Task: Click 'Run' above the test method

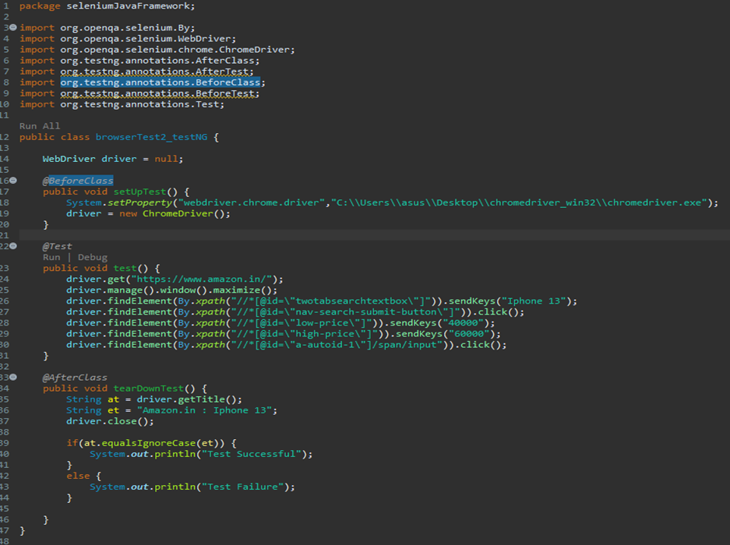Action: [51, 258]
